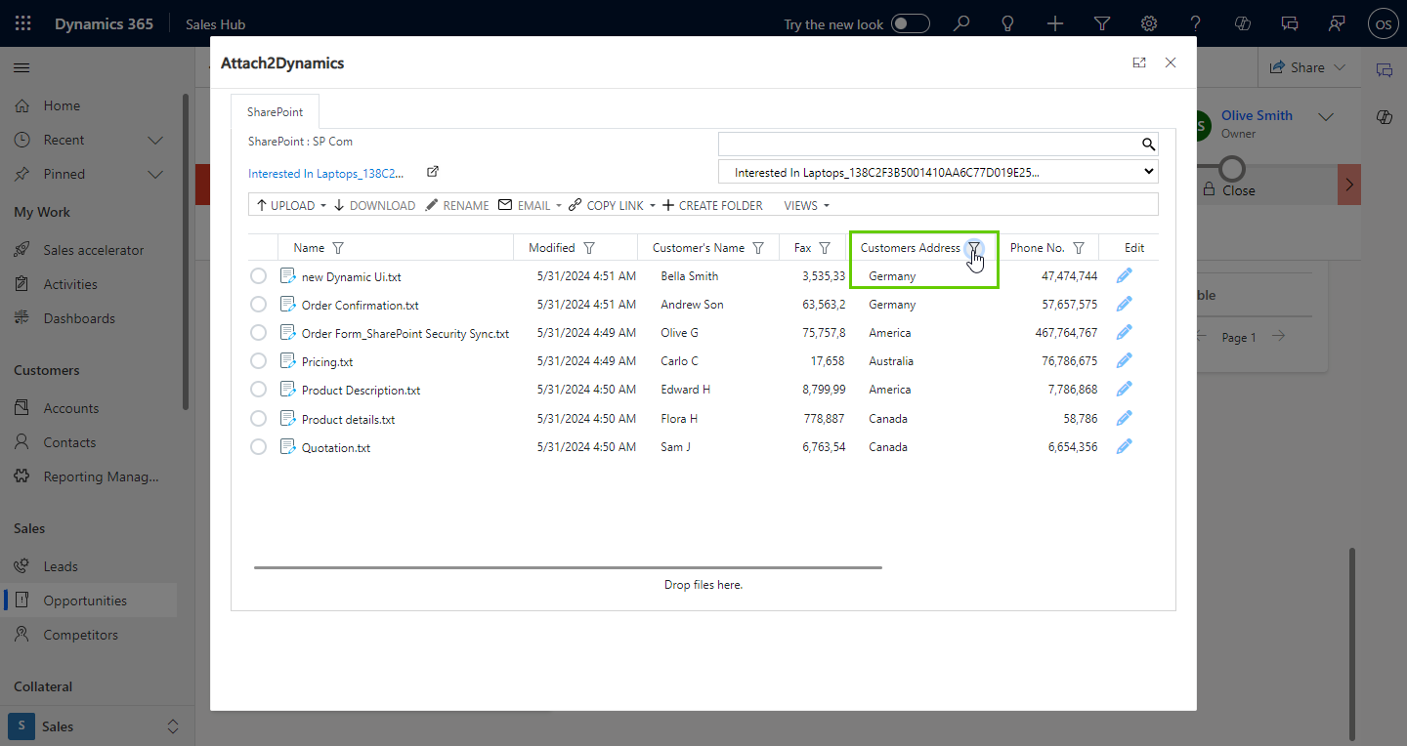Edit the Pricing.txt row with pencil icon
The image size is (1407, 746).
tap(1125, 361)
